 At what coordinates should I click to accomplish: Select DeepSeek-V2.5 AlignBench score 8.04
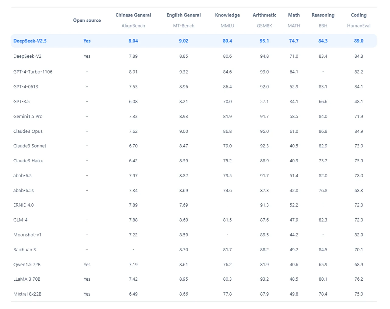pos(133,41)
